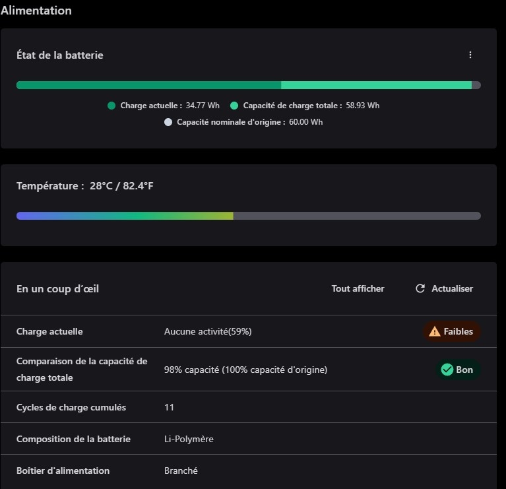Viewport: 506px width, 489px height.
Task: Click the Comparaison de la capacité row label
Action: (x=81, y=370)
